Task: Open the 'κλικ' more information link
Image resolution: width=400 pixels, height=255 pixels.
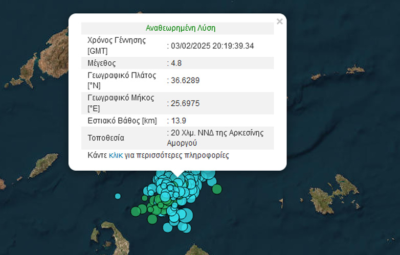Action: pos(116,155)
